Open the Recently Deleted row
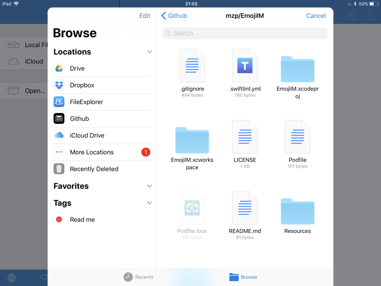Screen dimensions: 381x286 102,169
